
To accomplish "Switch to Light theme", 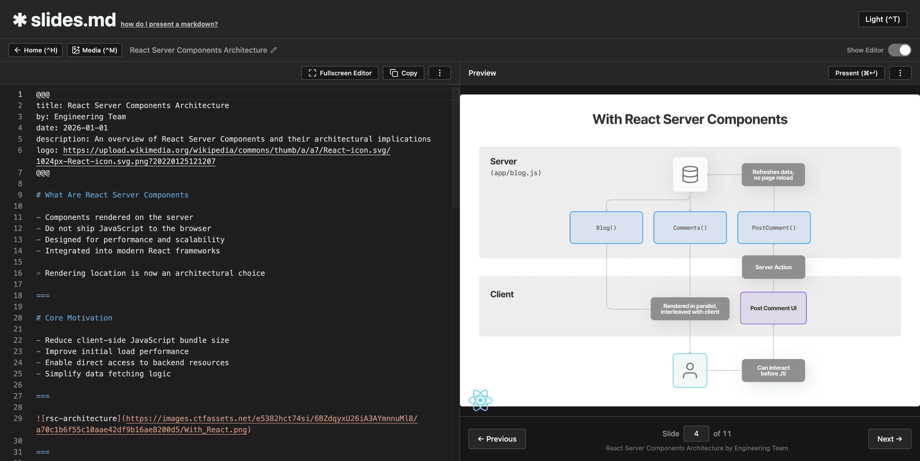I will (882, 19).
